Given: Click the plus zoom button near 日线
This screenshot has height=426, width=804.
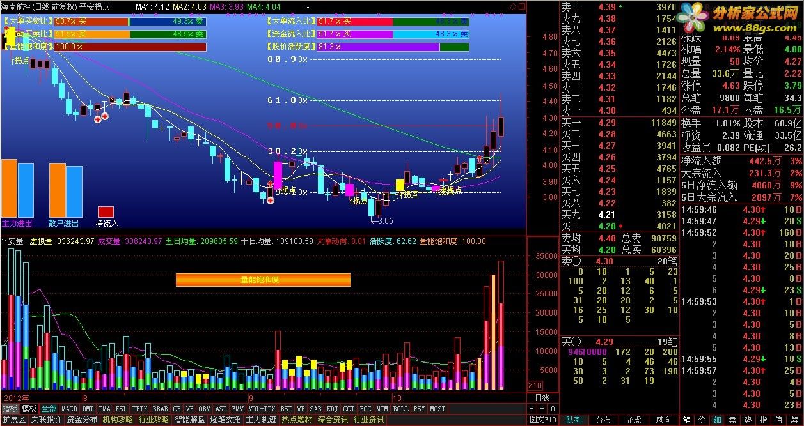Looking at the screenshot, I should (x=533, y=409).
